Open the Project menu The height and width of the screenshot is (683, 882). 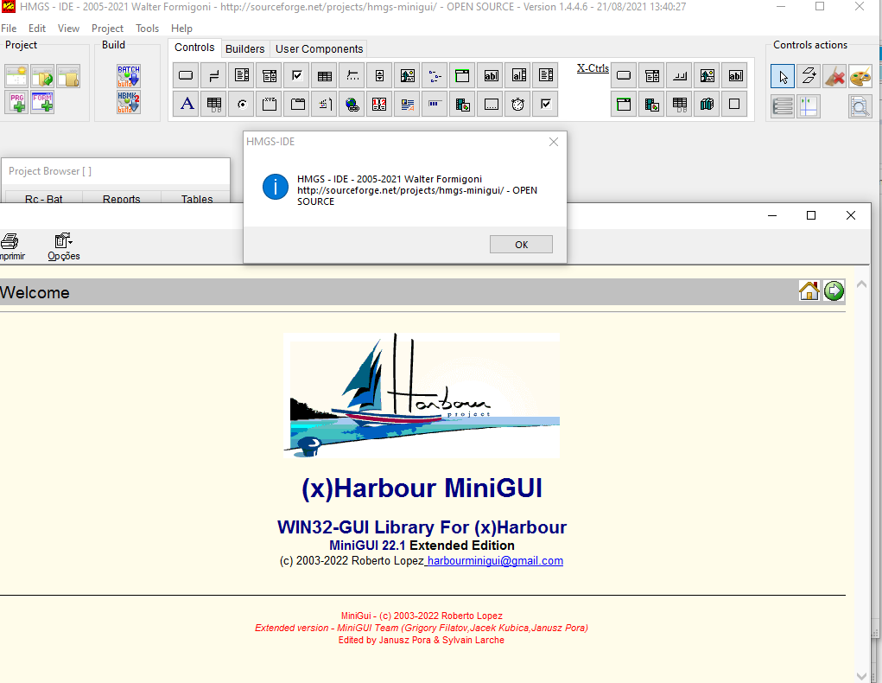tap(108, 29)
